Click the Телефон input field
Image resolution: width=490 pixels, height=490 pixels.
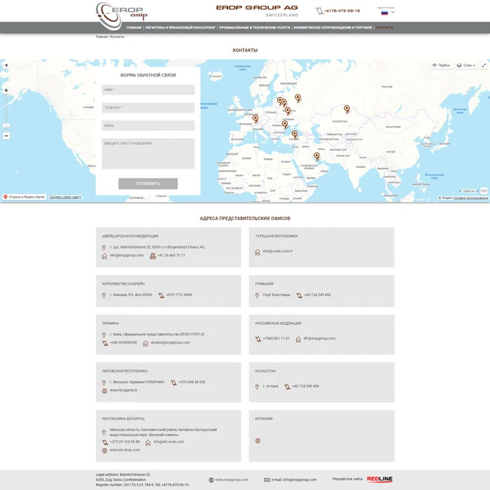click(148, 108)
